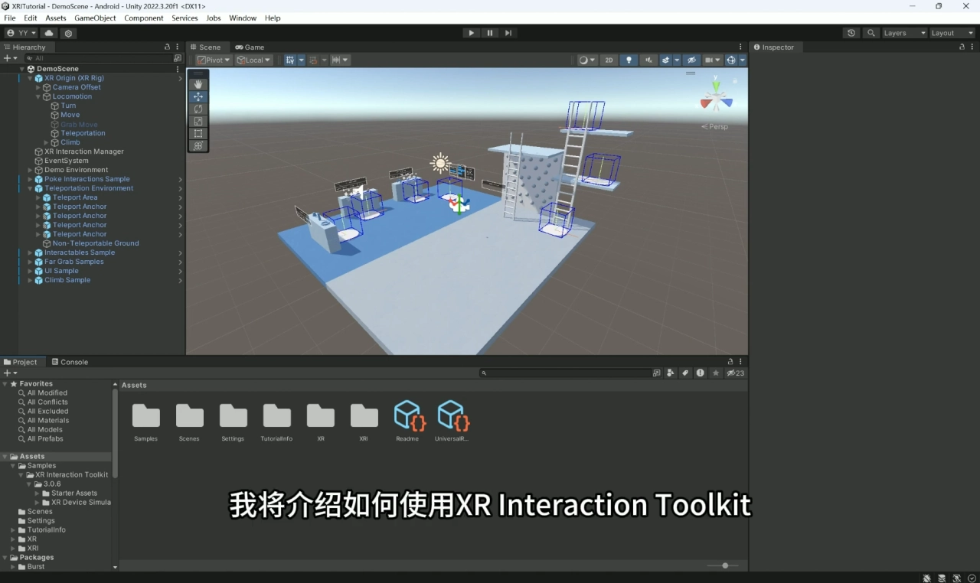
Task: Expand the UI Sample object
Action: tap(30, 271)
